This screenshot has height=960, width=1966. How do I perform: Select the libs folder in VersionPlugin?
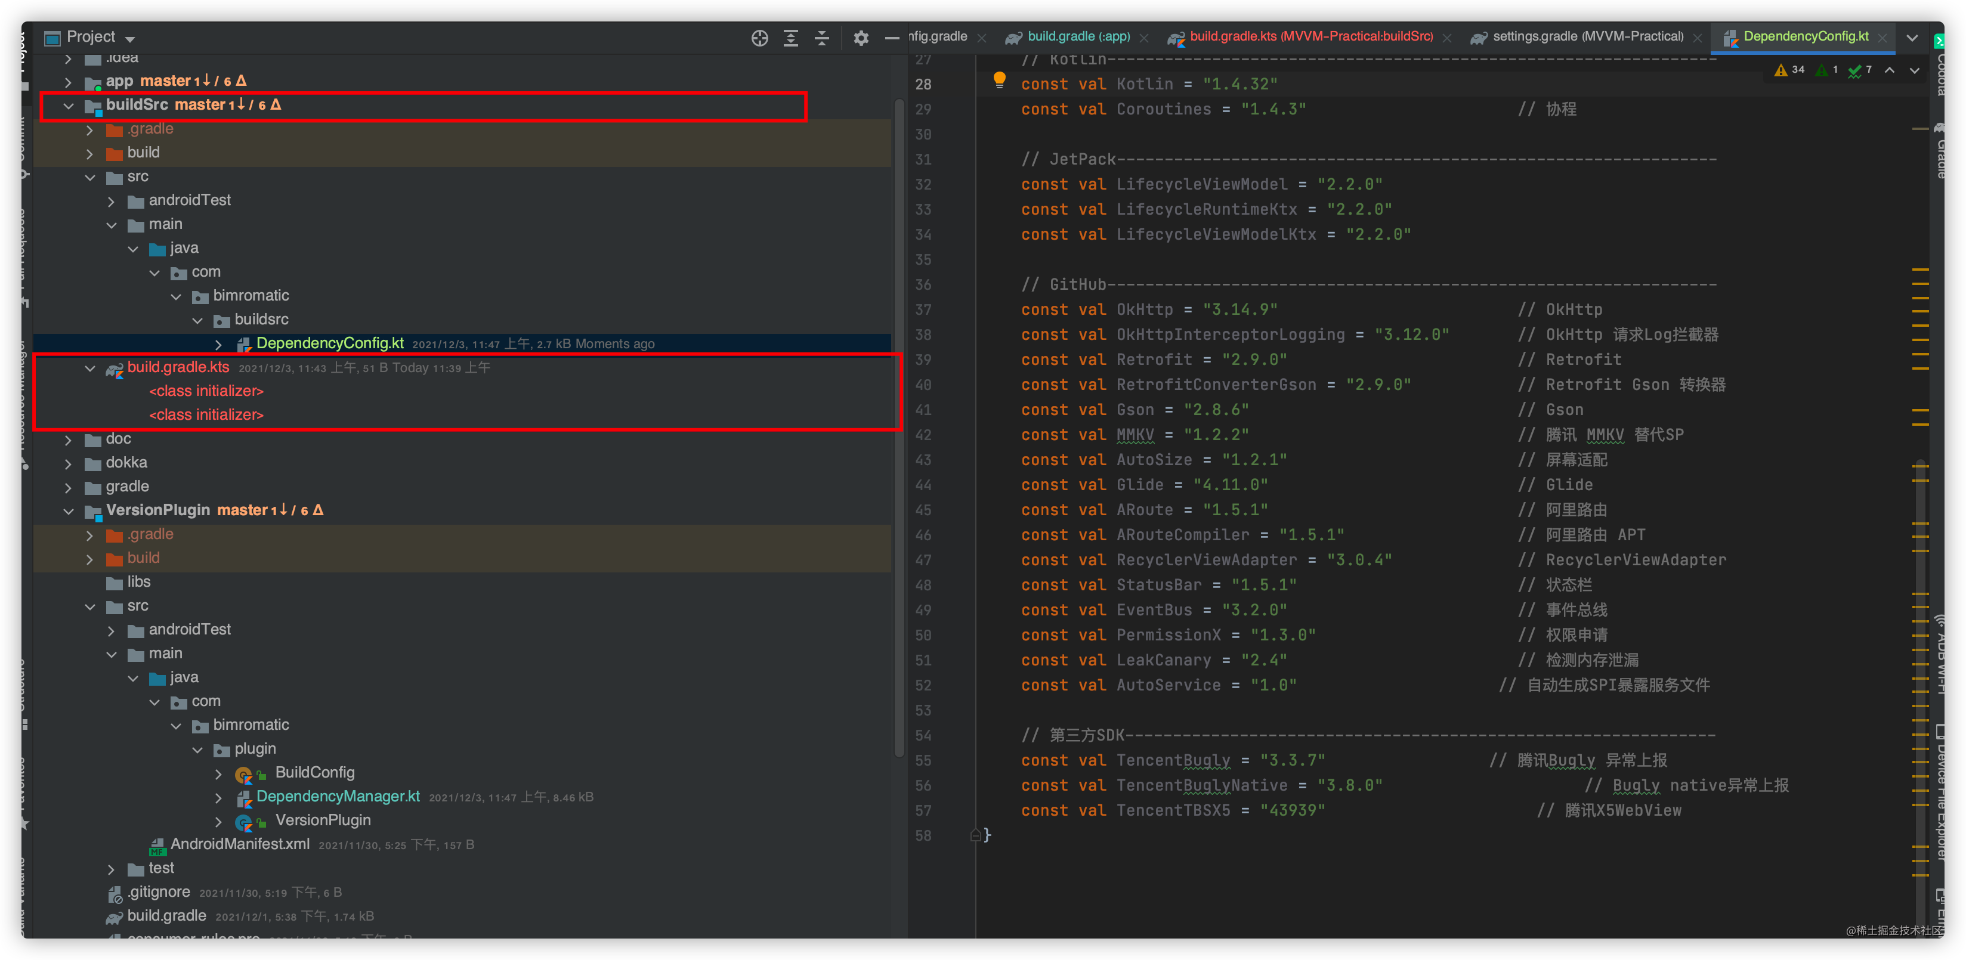point(138,582)
